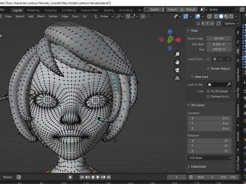
Task: Click the red X axis on the navigation gizmo
Action: (178, 40)
